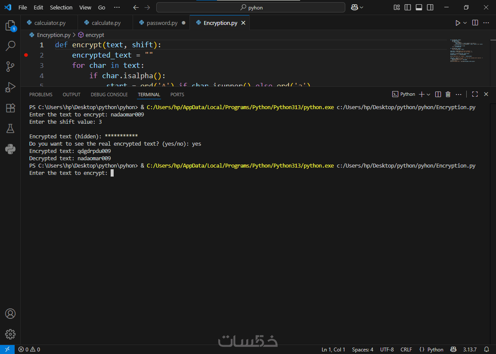This screenshot has height=354, width=496.
Task: Open Copilot dropdown chevron in title bar
Action: 362,7
